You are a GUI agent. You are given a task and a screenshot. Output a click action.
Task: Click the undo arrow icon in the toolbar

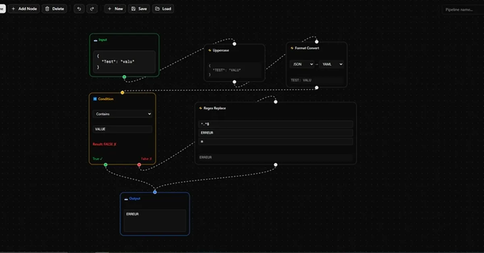click(79, 8)
